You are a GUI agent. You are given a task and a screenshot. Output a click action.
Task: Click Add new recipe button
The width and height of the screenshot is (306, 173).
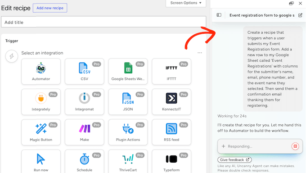tap(50, 8)
